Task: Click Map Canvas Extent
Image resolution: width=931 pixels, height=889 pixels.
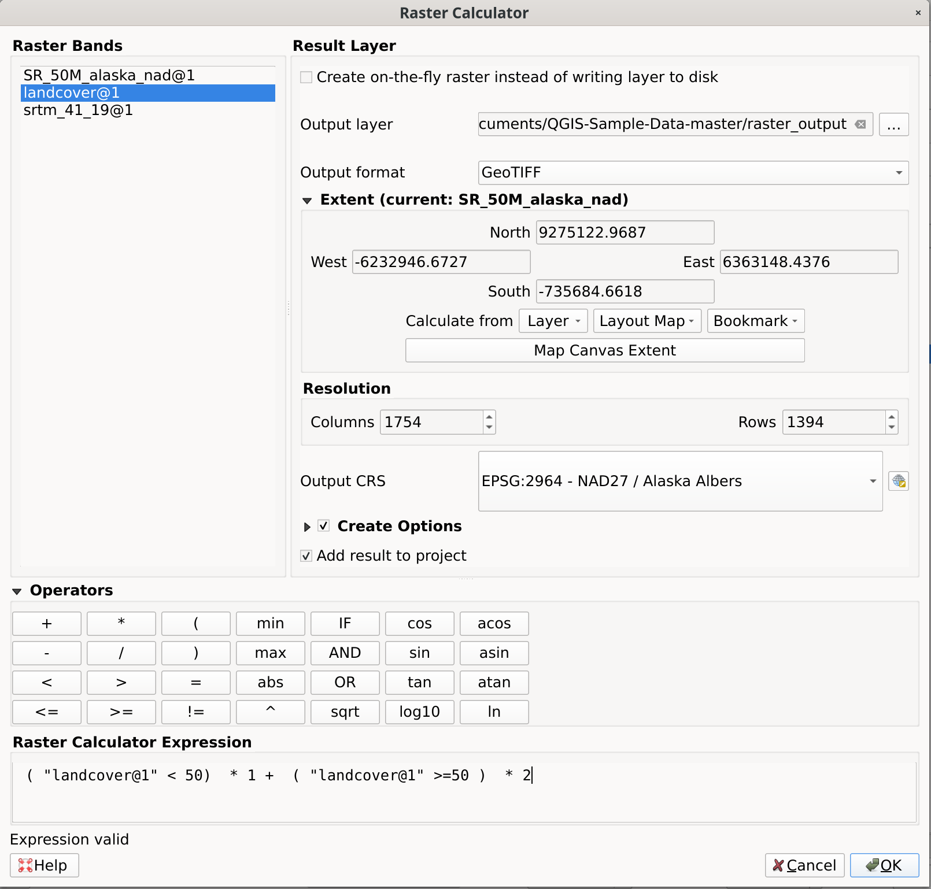Action: (604, 350)
